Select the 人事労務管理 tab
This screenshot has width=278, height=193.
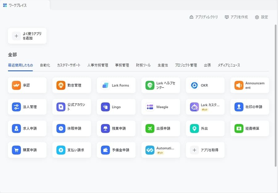[x=98, y=65]
